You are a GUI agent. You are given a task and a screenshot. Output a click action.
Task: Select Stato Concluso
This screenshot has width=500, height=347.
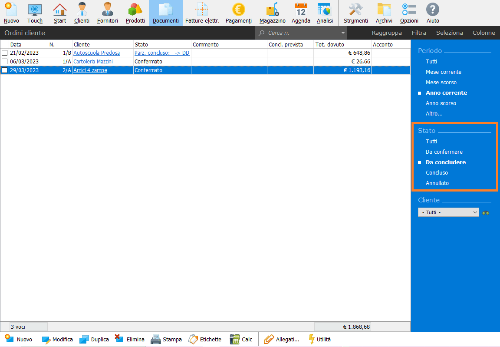(x=437, y=172)
